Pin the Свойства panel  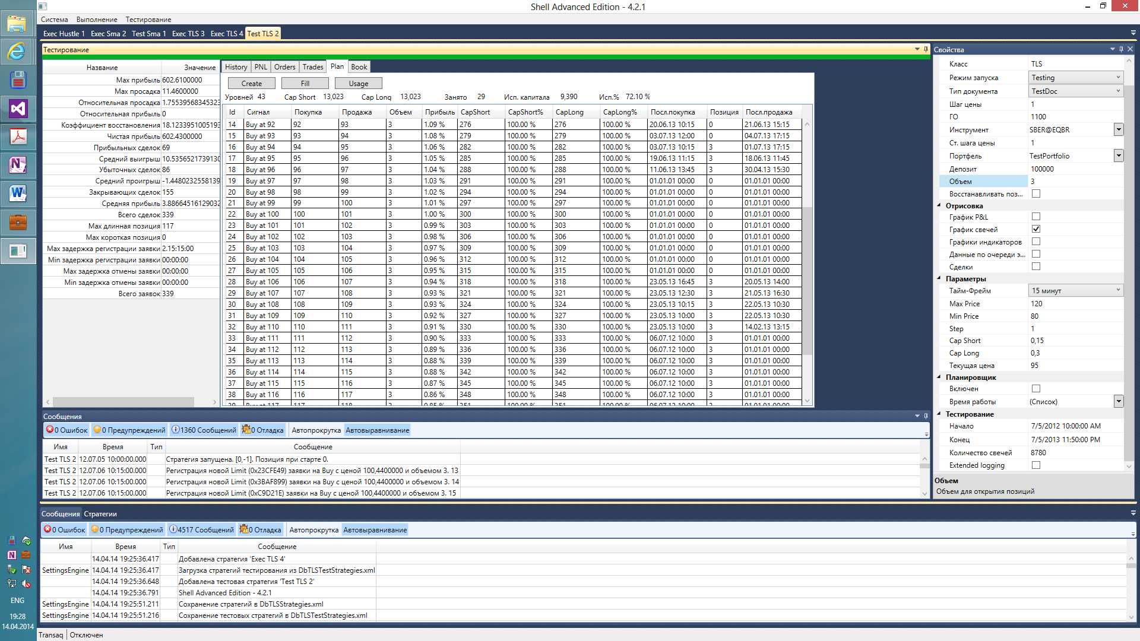pyautogui.click(x=1121, y=49)
